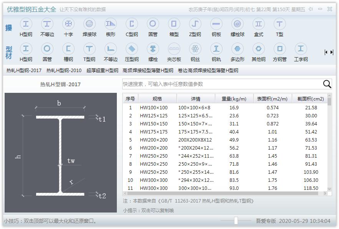Viewport: 339px width, 229px height.
Task: Choose the 箱型 section icon
Action: tap(174, 24)
